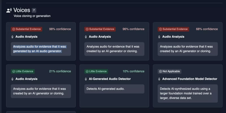Click the Substantial Evidence badge with 96% confidence
226x113 pixels.
pos(100,29)
